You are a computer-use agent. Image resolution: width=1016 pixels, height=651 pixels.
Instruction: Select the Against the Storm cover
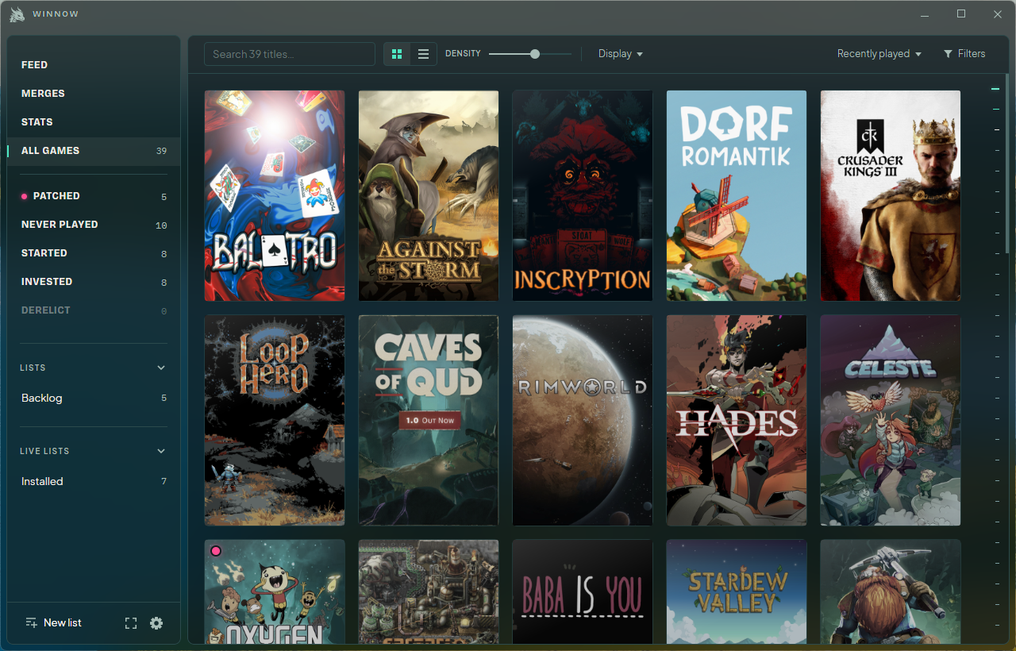point(429,195)
